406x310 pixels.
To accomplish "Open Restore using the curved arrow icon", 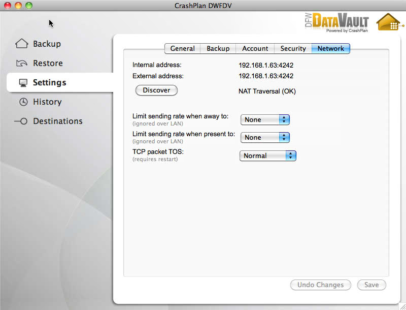I will coord(22,63).
